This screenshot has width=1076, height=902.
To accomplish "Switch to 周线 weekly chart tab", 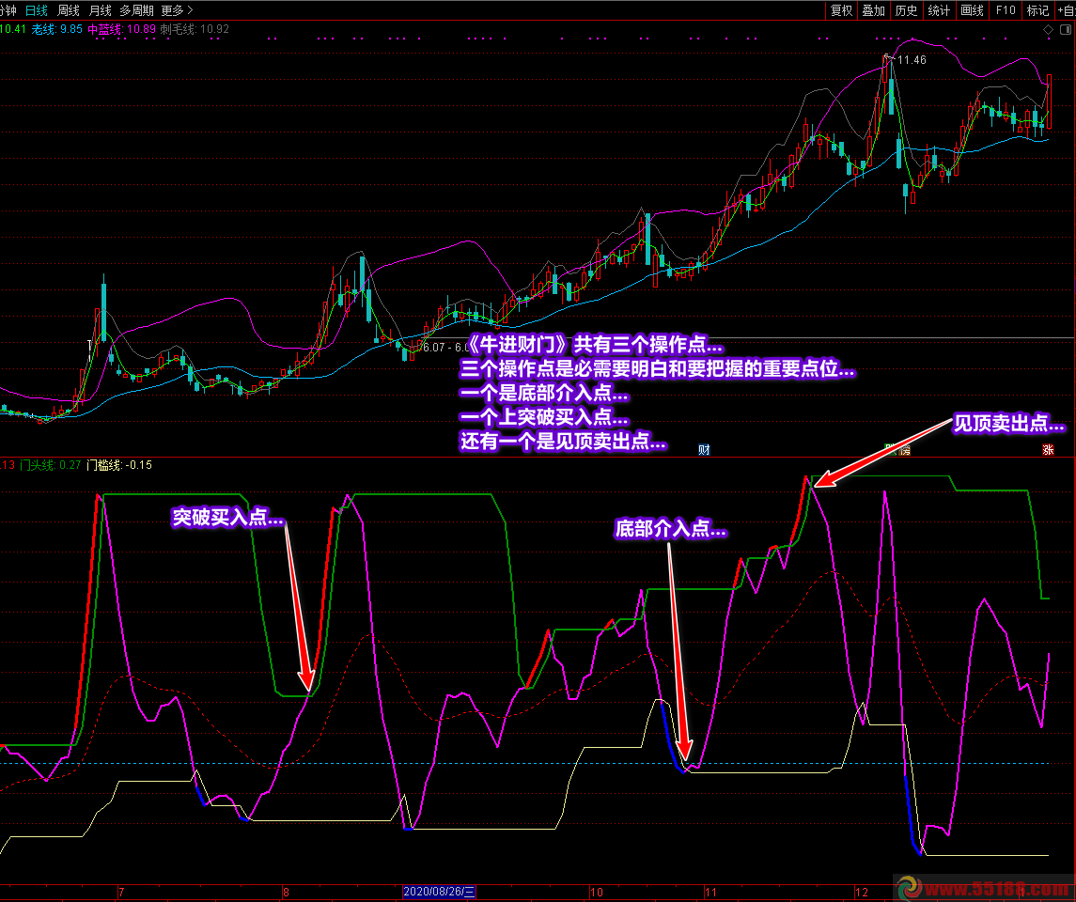I will point(69,10).
